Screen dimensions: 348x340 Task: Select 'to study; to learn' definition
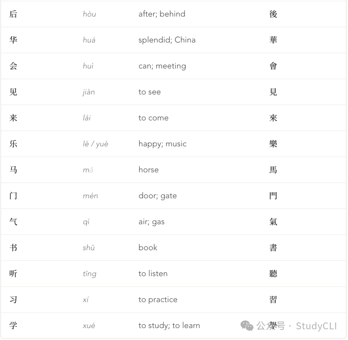[x=169, y=325]
